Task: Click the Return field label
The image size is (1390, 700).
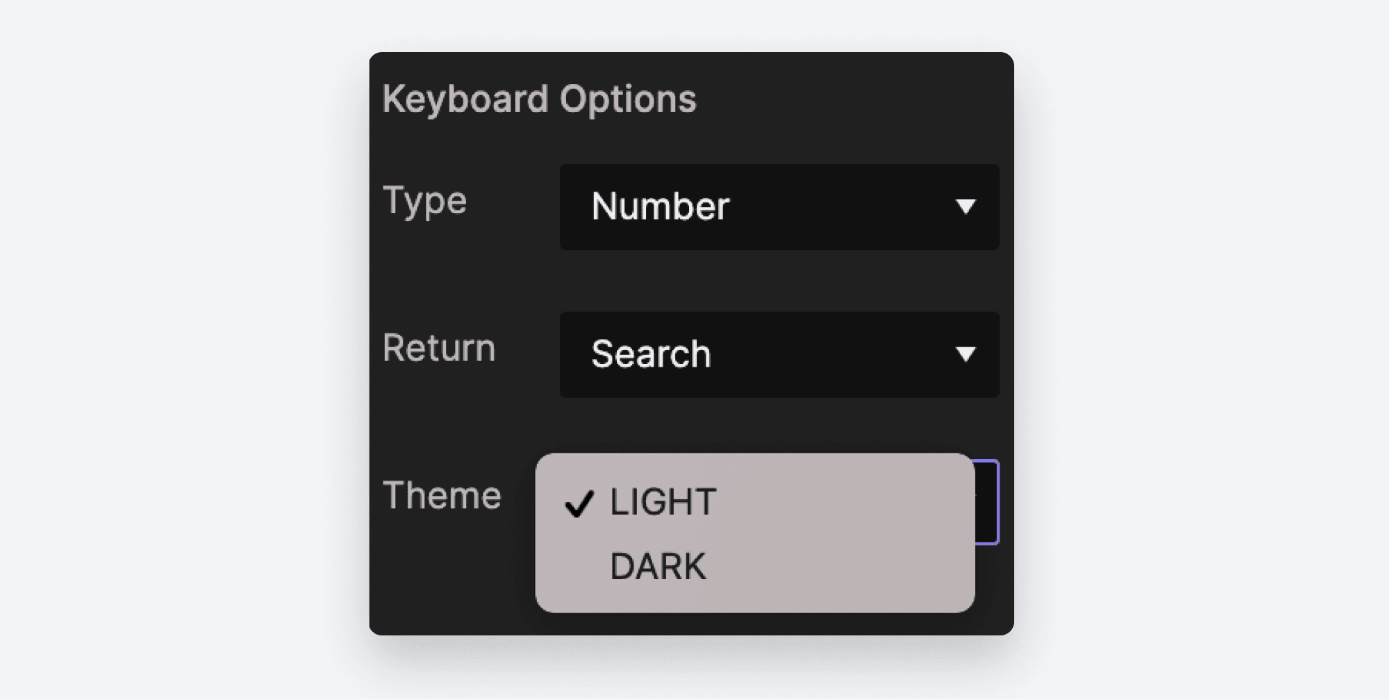Action: pyautogui.click(x=439, y=348)
